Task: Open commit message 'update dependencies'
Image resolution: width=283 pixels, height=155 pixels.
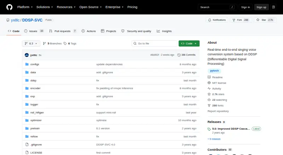Action: [109, 64]
